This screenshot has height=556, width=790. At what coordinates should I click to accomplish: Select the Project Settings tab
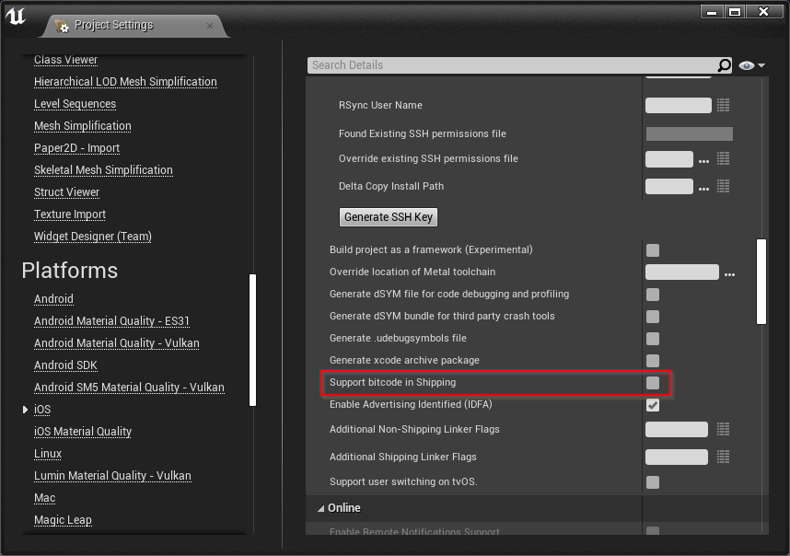point(113,25)
